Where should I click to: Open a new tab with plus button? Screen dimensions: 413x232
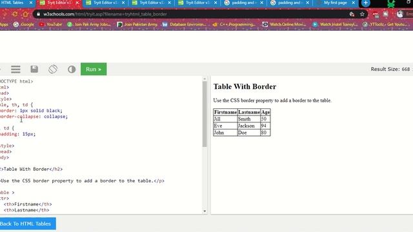366,3
